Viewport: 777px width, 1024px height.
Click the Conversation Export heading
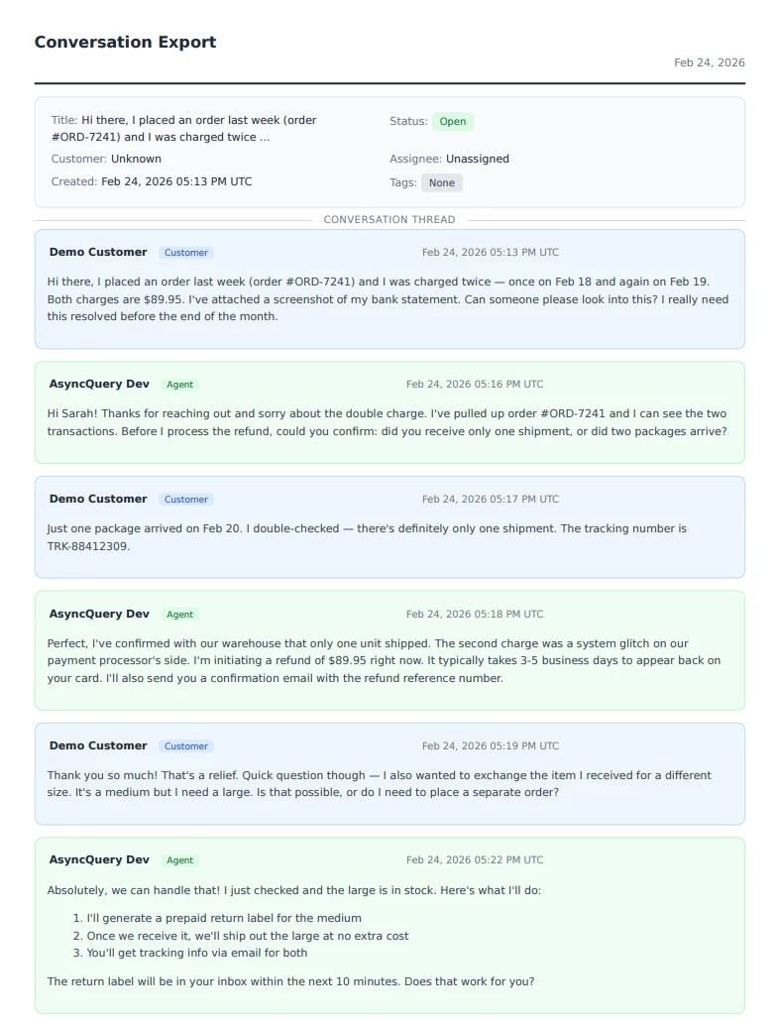[125, 42]
